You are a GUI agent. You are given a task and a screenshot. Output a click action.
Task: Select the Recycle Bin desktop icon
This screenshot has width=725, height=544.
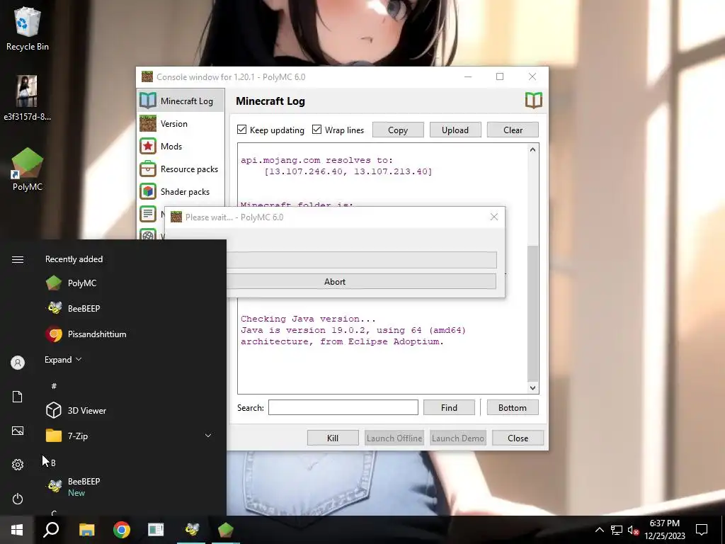[x=28, y=28]
